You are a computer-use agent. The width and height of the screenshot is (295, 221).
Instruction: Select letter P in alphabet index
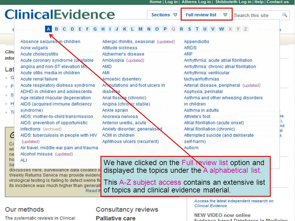(165, 29)
